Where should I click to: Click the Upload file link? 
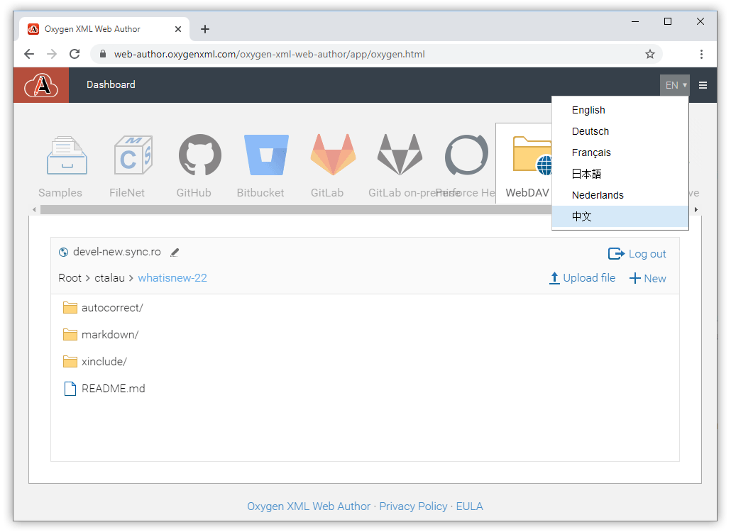tap(589, 278)
